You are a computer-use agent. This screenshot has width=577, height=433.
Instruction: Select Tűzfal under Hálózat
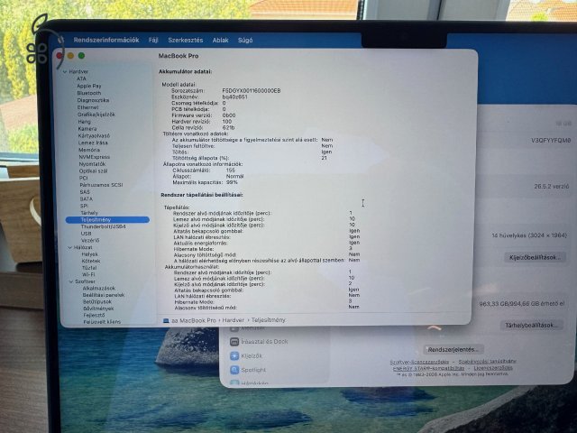[89, 268]
